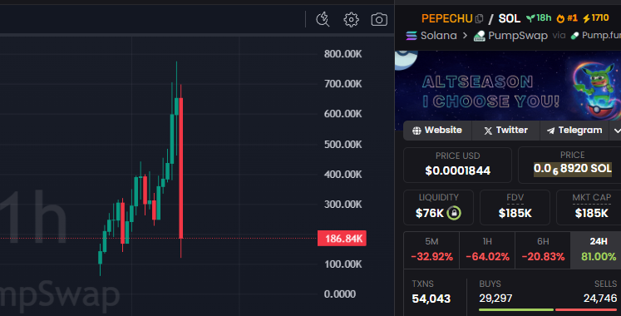Click the PumpSwap DEX link
The width and height of the screenshot is (621, 316).
click(x=518, y=36)
